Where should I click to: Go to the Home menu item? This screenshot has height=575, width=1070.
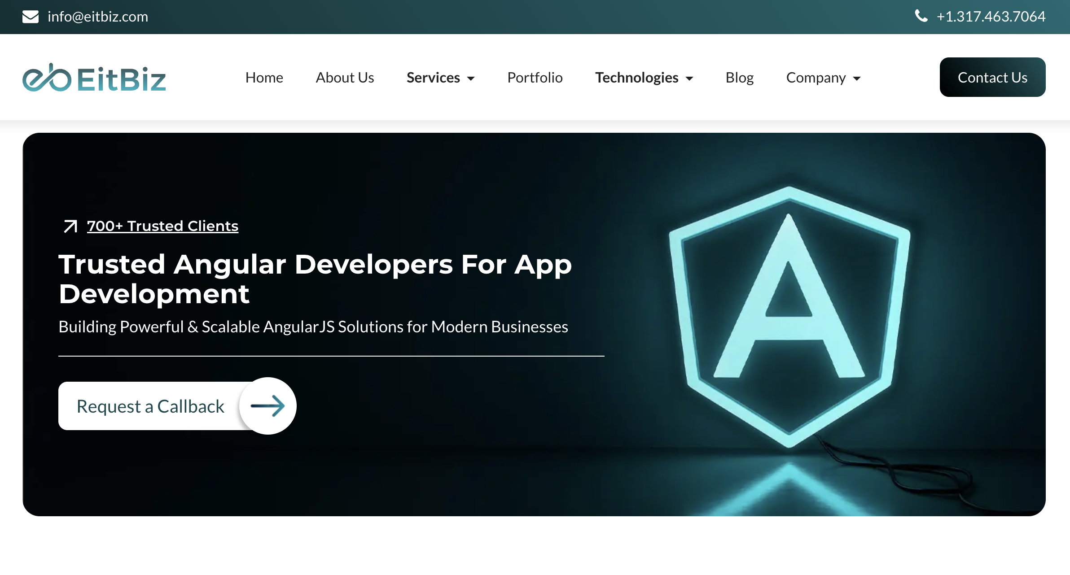point(264,78)
